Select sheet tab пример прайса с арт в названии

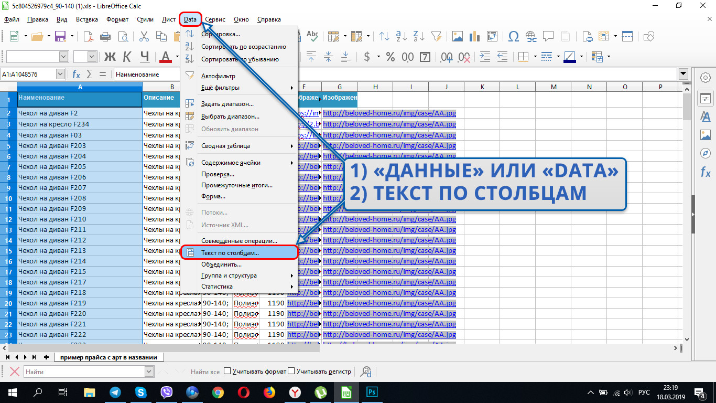coord(109,357)
